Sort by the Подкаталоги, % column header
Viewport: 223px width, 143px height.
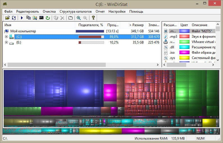[x=90, y=25]
